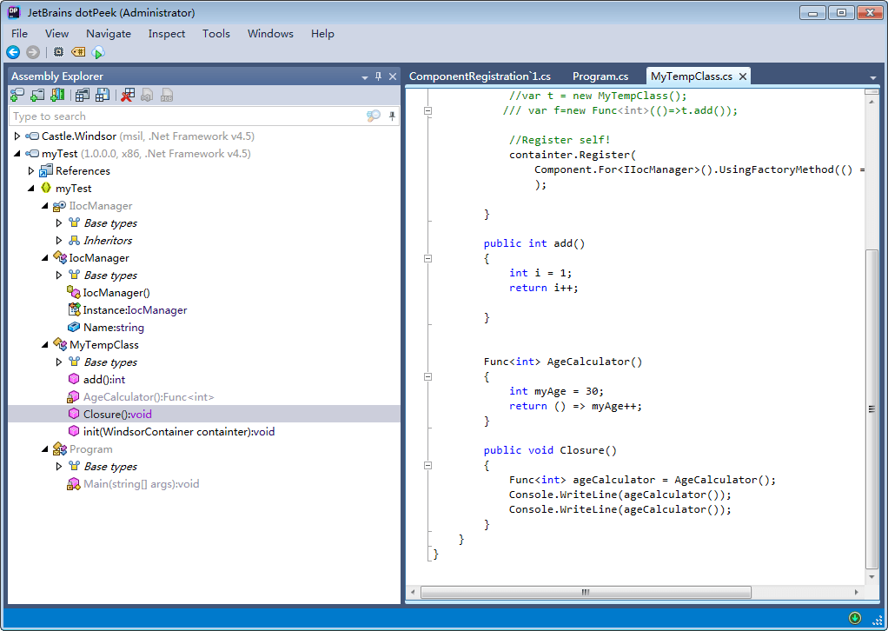Image resolution: width=888 pixels, height=631 pixels.
Task: Switch to the Program.cs tab
Action: tap(600, 76)
